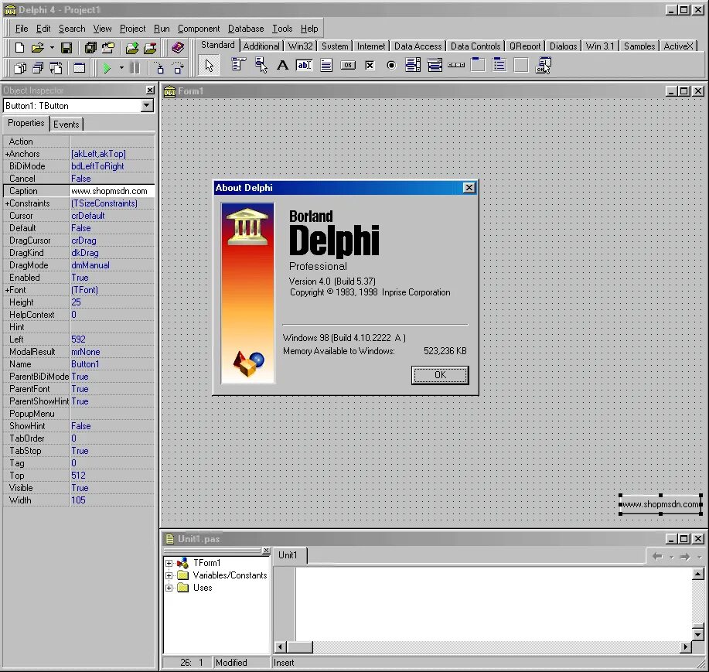Click the horizontal scrollbar thumb in editor
This screenshot has width=709, height=672.
[x=300, y=647]
